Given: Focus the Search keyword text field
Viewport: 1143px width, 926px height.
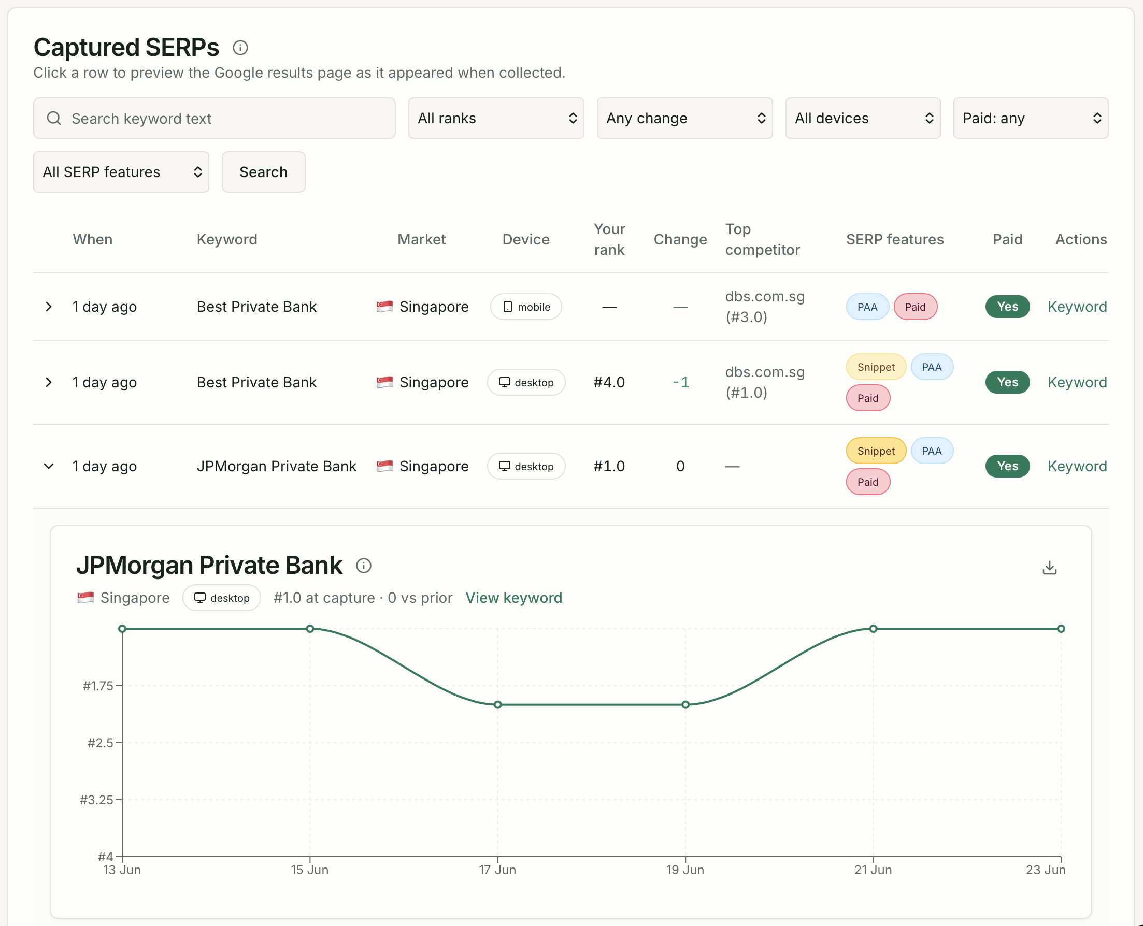Looking at the screenshot, I should tap(214, 118).
